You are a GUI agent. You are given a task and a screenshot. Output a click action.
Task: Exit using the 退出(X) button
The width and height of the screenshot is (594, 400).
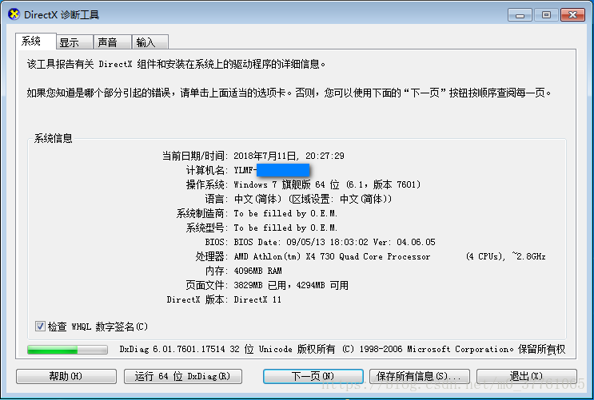(x=527, y=376)
